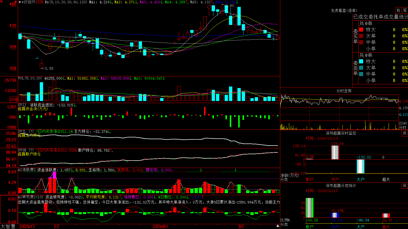Click the 深市超赢分类统计 panel title

pos(341,185)
